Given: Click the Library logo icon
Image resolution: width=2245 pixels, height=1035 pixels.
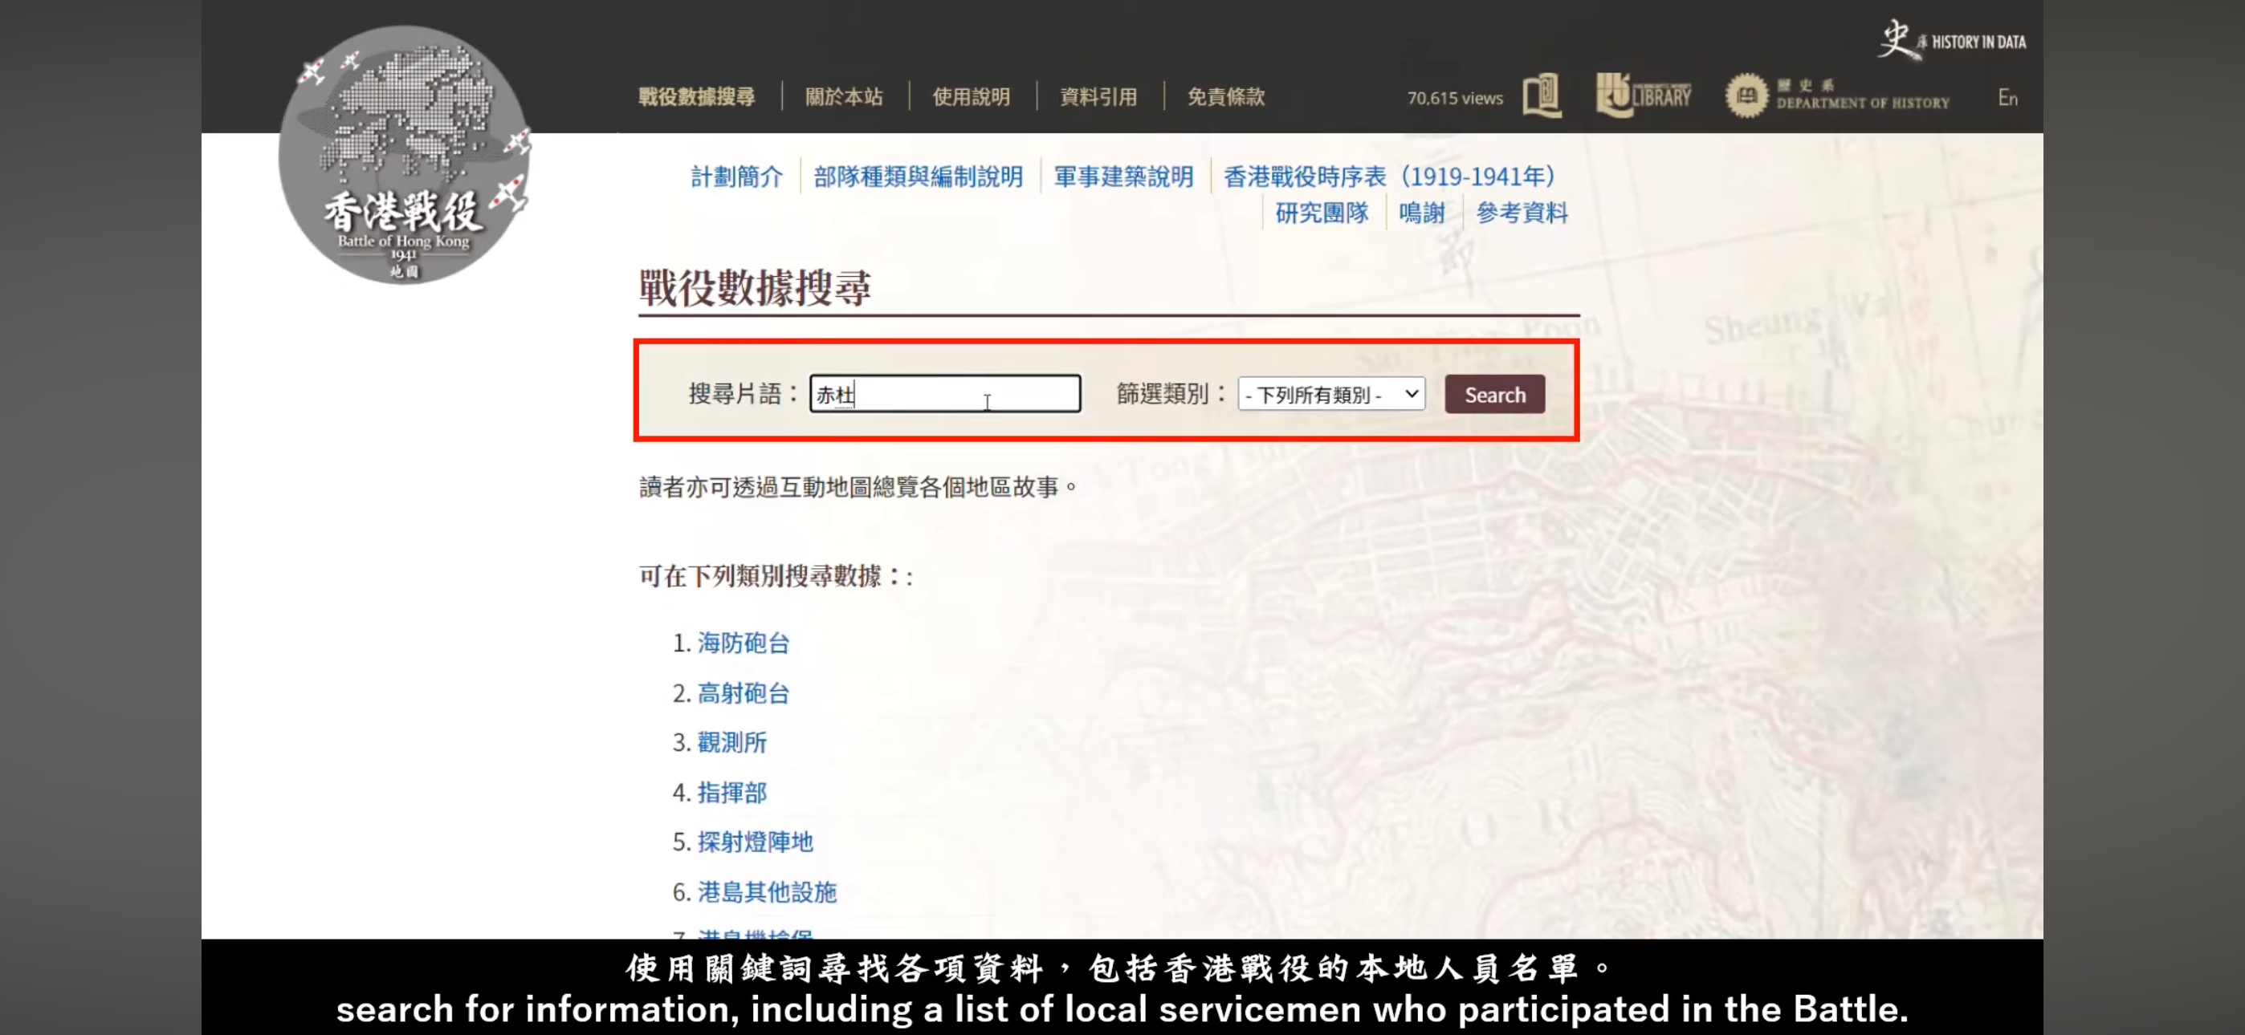Looking at the screenshot, I should [1643, 95].
